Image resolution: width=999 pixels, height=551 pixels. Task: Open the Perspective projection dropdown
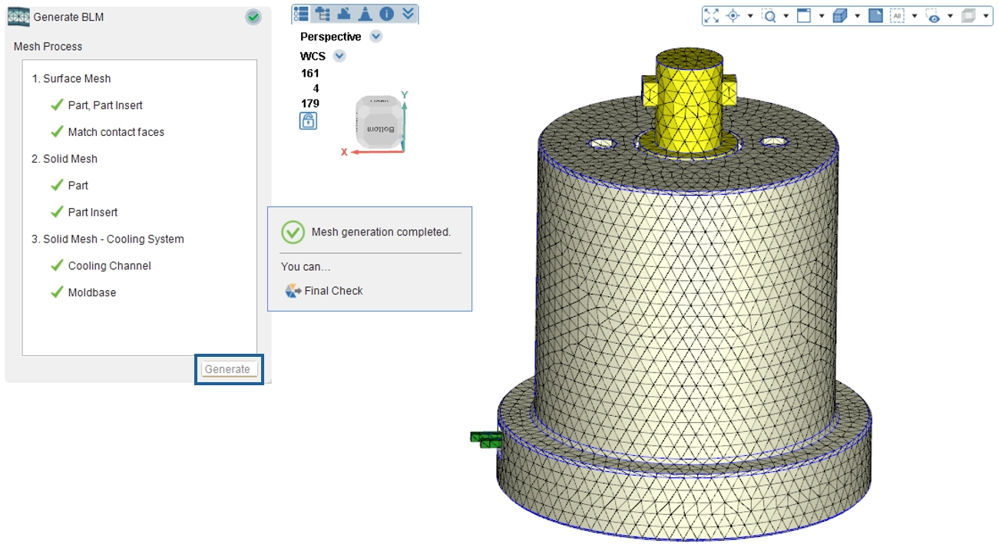[375, 36]
